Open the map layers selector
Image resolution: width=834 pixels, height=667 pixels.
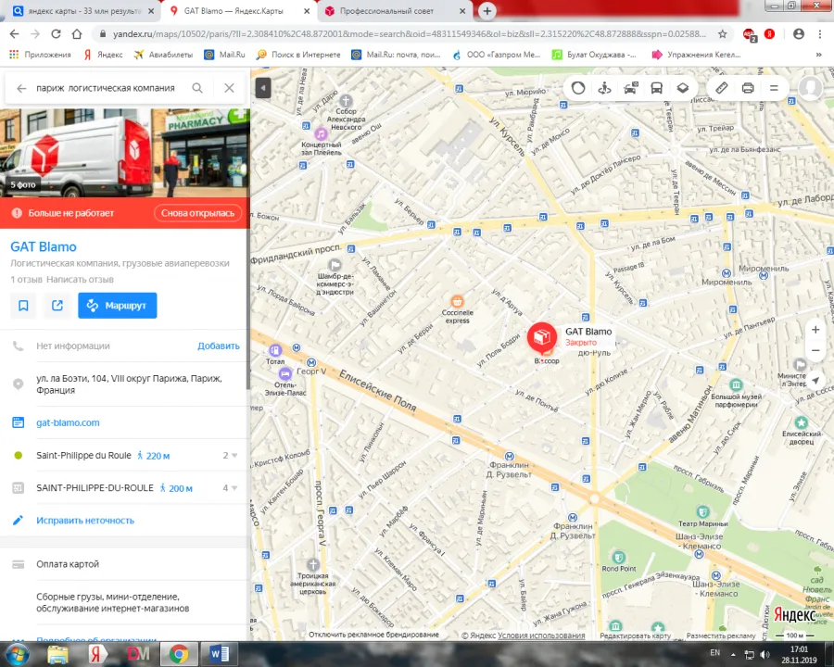tap(682, 88)
